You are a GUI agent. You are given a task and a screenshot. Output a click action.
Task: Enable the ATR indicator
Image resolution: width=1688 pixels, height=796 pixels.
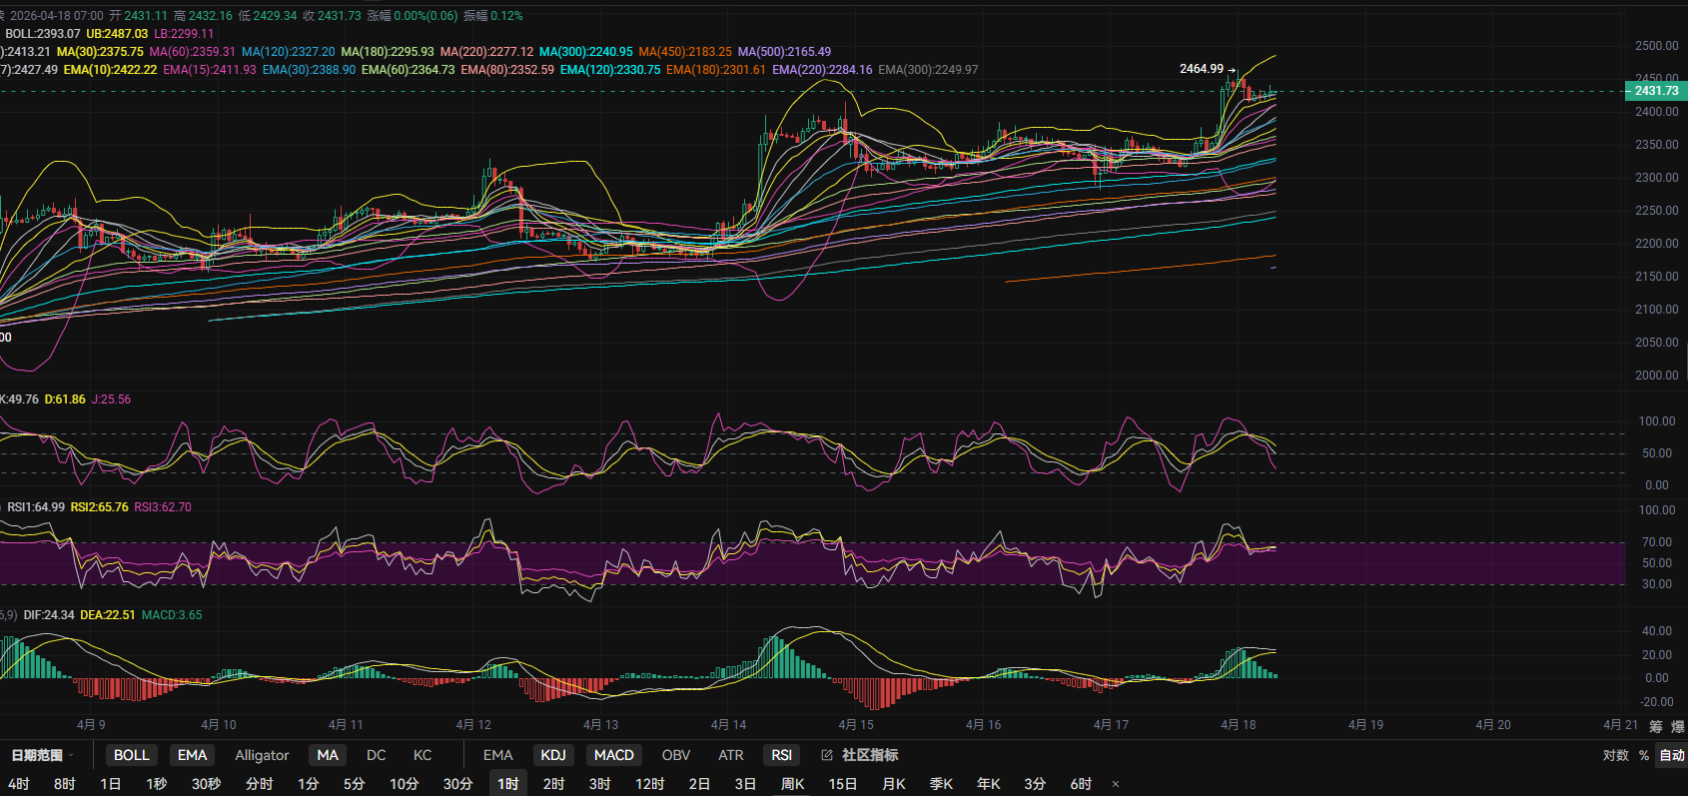730,755
